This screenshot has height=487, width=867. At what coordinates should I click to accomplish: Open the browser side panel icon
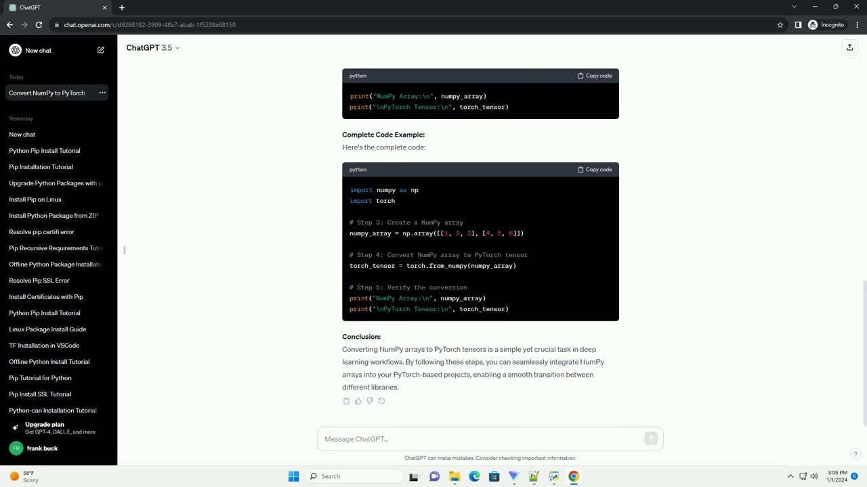(x=798, y=24)
